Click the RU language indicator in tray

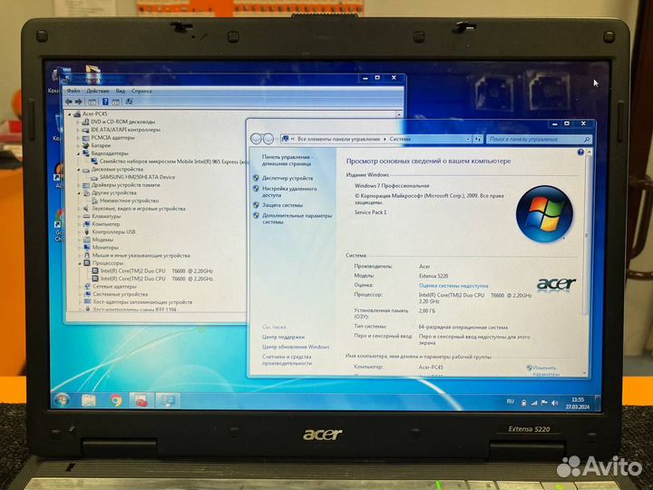510,402
